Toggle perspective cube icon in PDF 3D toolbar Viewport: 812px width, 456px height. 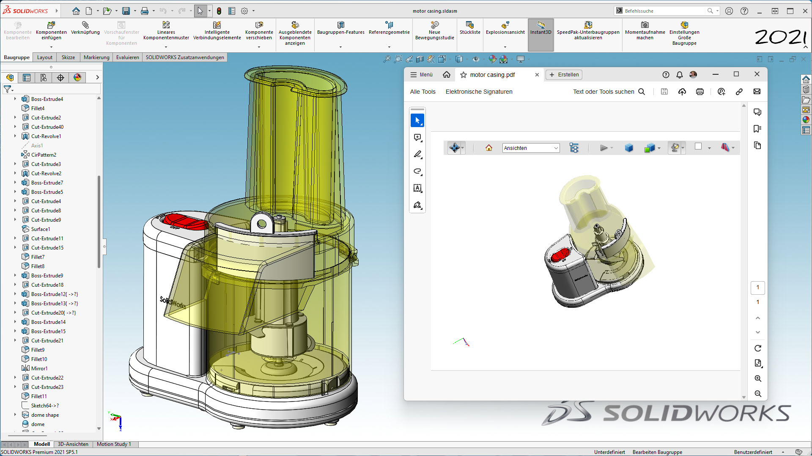coord(629,148)
